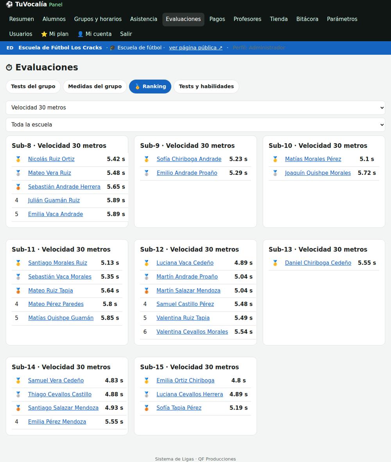Click Salir to log out
The image size is (391, 462).
point(126,34)
